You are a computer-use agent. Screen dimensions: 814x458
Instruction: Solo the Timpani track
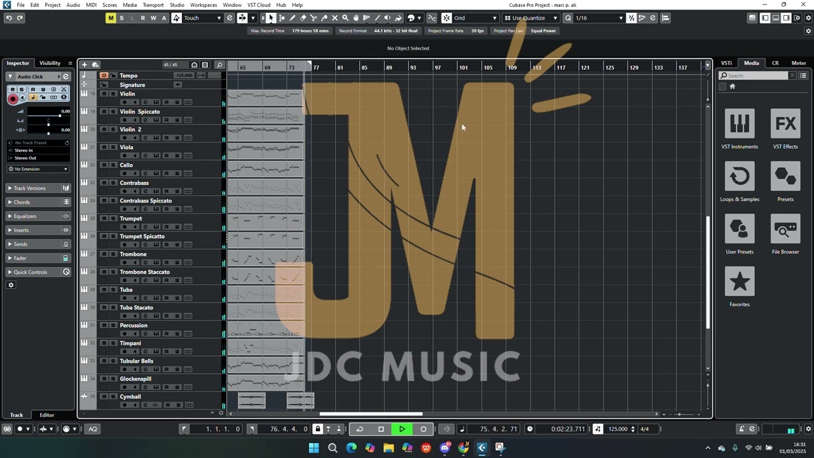tap(113, 343)
